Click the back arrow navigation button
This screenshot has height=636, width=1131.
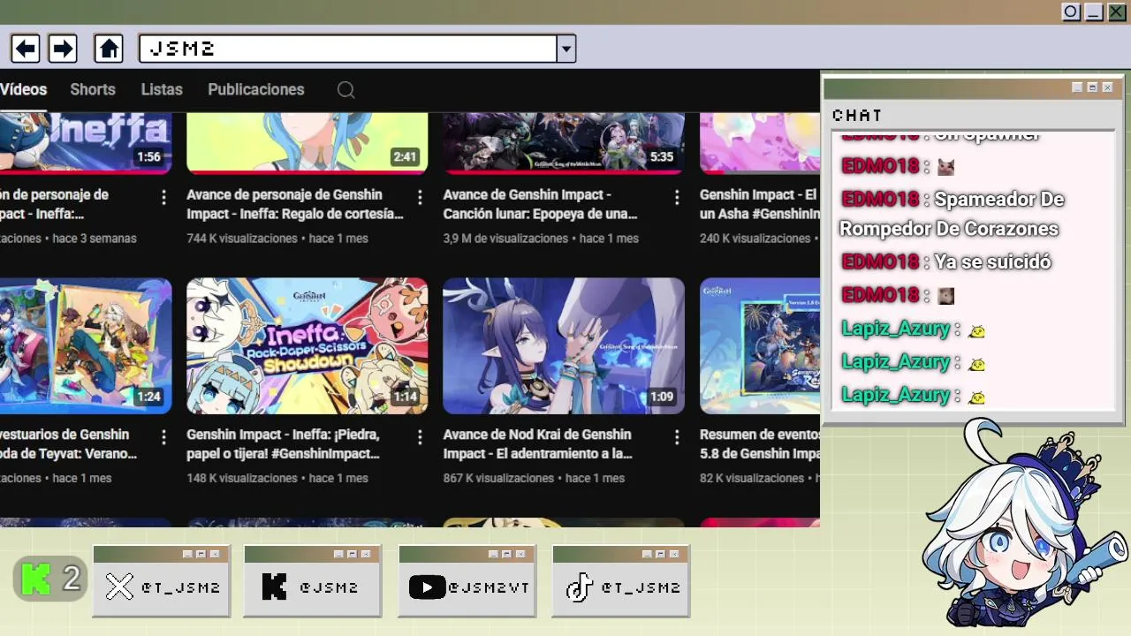[25, 49]
